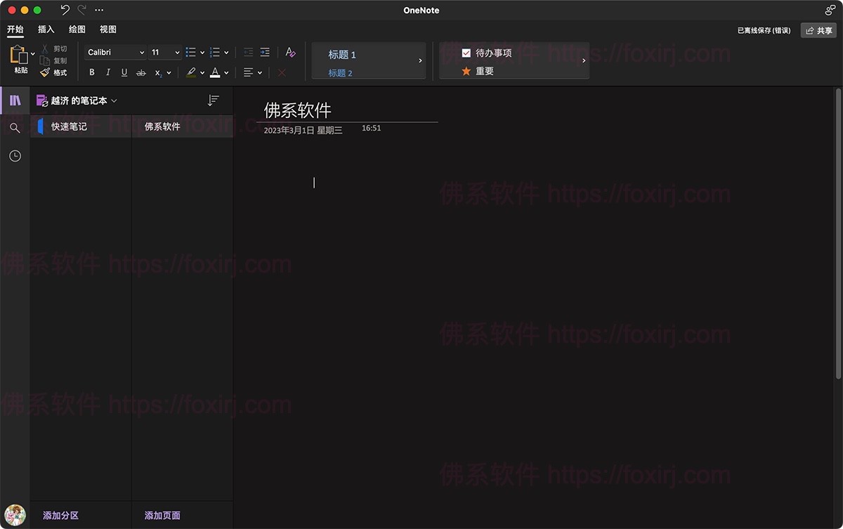This screenshot has width=843, height=529.
Task: Open the font family dropdown
Action: (x=115, y=52)
